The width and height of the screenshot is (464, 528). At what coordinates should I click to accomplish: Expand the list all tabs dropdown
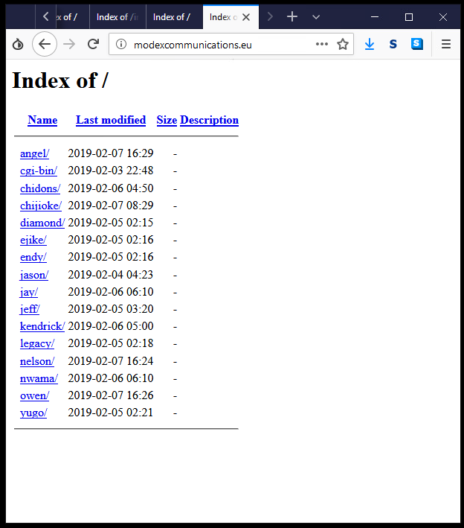[316, 16]
